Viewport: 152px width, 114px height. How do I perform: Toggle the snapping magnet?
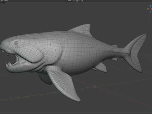pos(77,1)
